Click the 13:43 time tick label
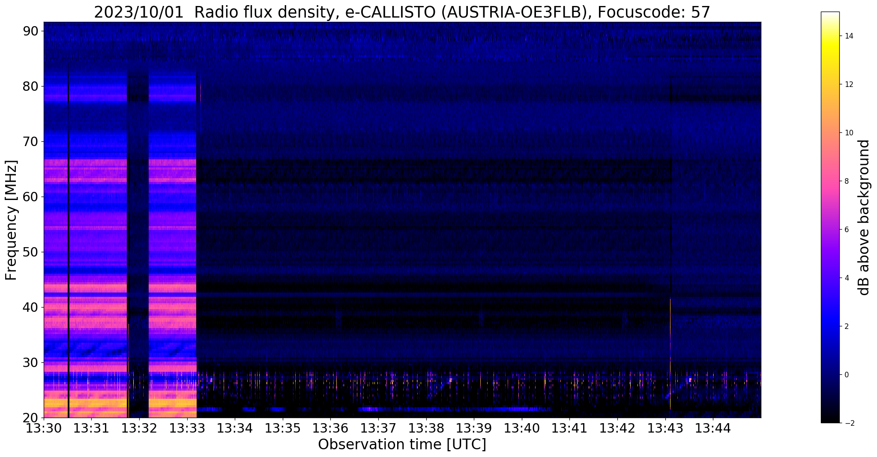The image size is (877, 457). point(665,428)
